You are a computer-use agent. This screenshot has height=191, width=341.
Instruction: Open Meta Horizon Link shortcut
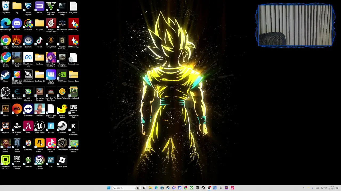[28, 60]
